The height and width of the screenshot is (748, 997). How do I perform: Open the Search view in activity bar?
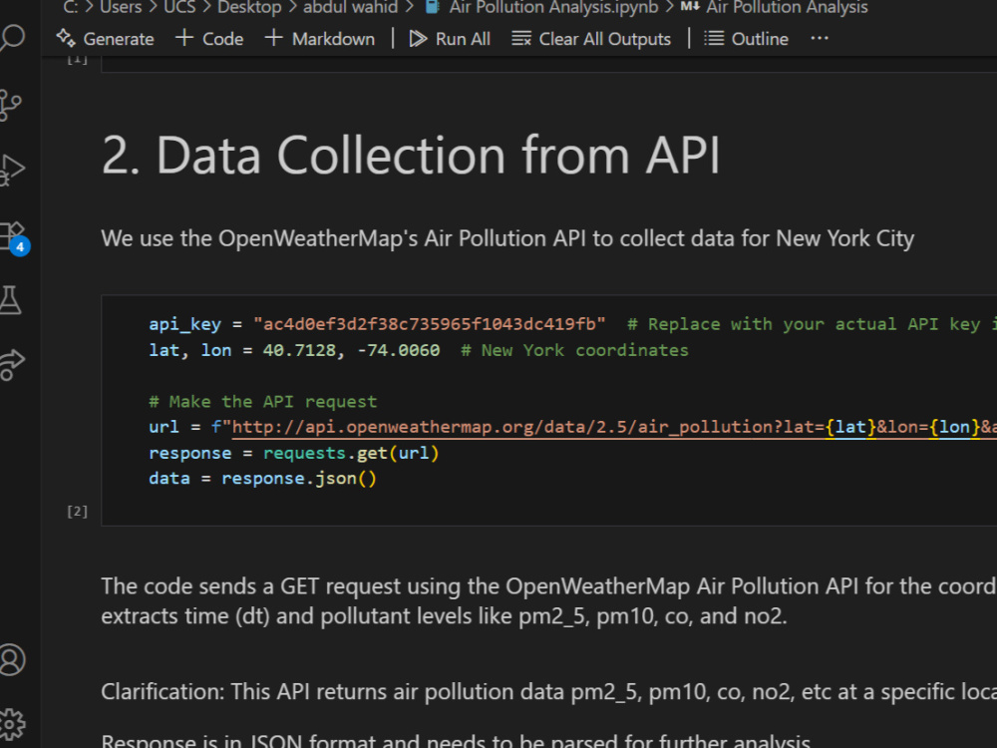click(x=11, y=38)
